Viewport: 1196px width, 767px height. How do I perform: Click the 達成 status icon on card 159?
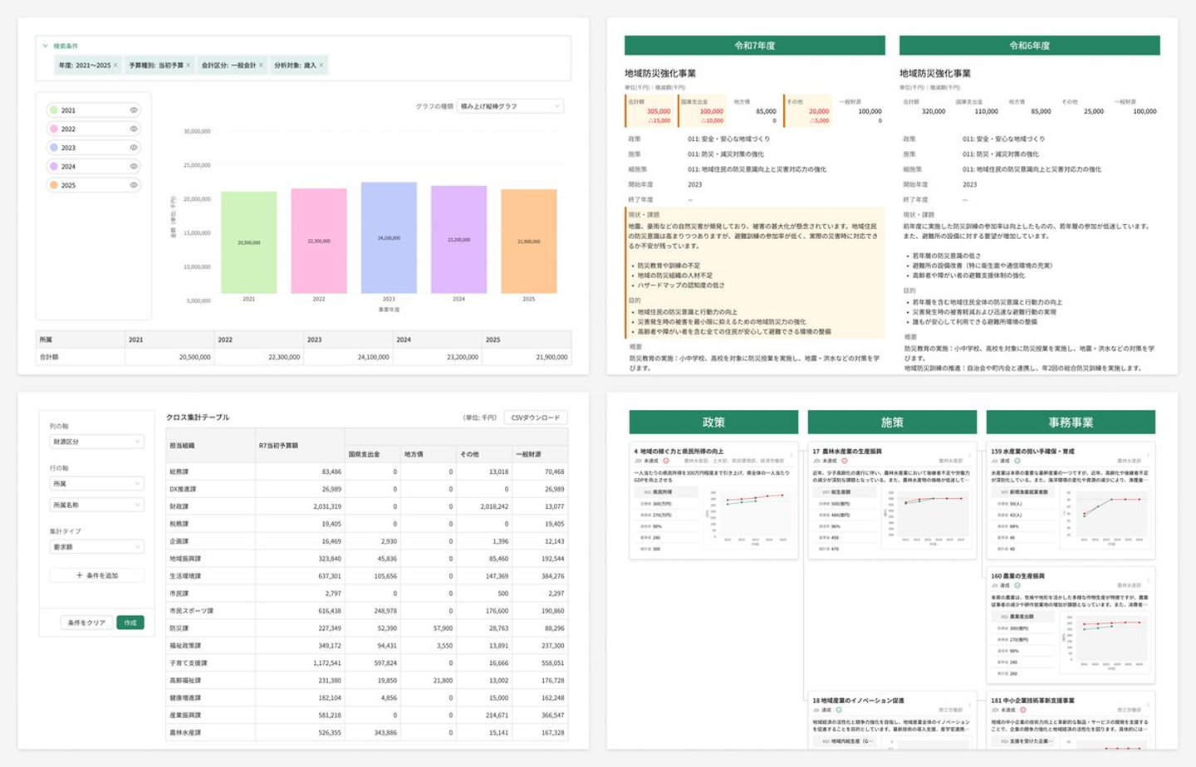(1017, 461)
